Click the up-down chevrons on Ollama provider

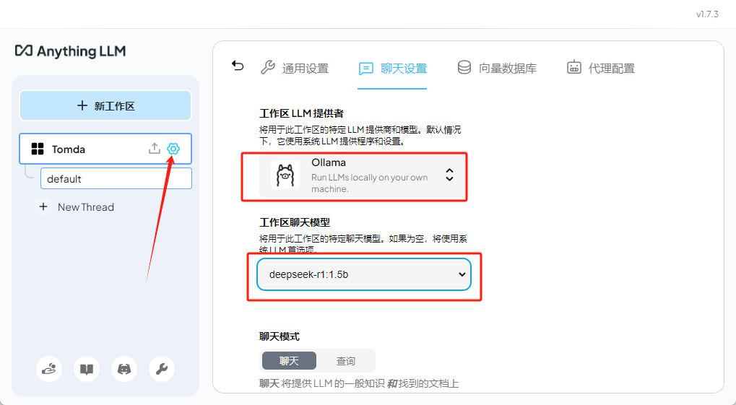pos(449,175)
